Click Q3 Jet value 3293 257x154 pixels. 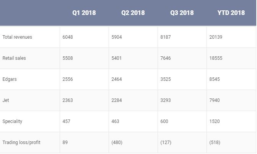pos(166,100)
